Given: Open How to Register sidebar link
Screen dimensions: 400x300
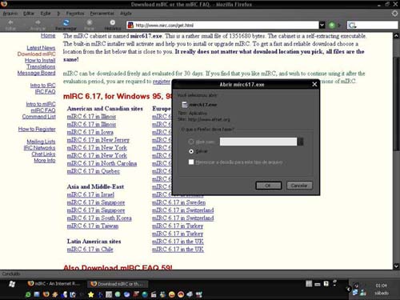Looking at the screenshot, I should (x=37, y=129).
